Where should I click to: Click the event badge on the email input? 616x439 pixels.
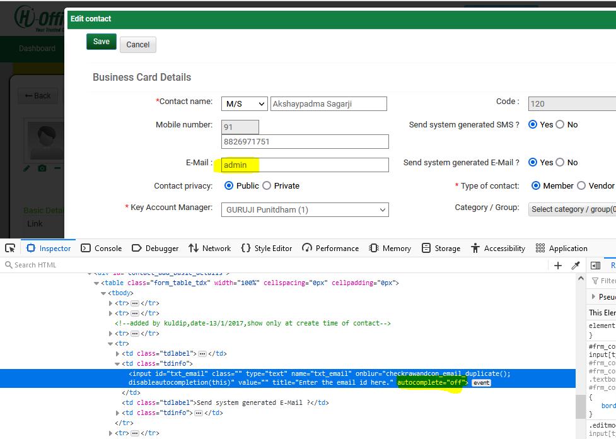point(480,382)
